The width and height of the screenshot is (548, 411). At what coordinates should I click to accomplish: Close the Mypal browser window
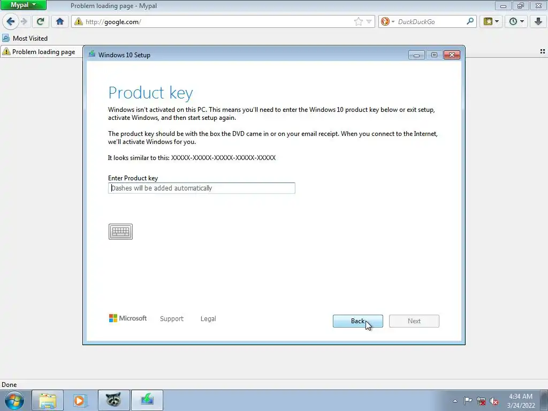538,6
